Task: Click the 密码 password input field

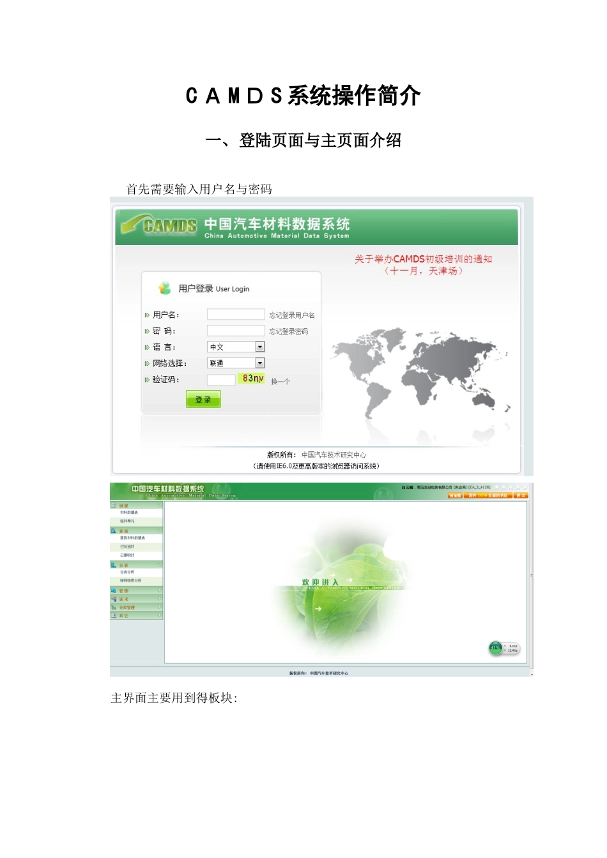Action: coord(236,330)
